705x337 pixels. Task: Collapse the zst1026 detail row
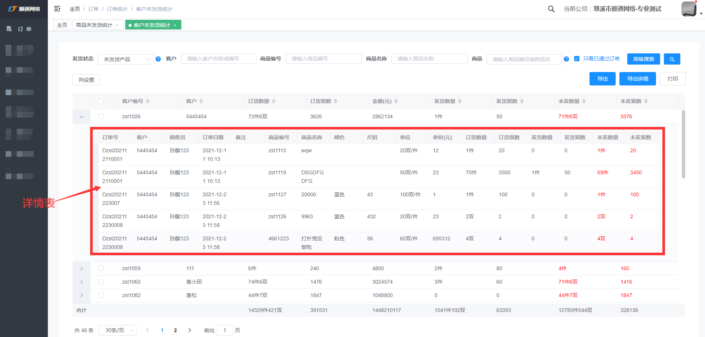(x=81, y=117)
